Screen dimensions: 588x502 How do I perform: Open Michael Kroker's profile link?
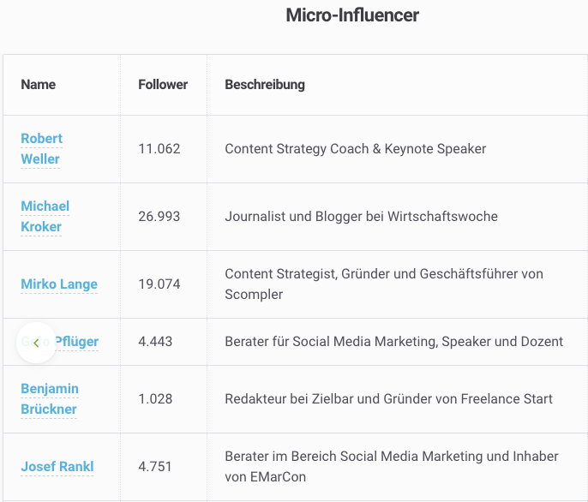click(45, 217)
